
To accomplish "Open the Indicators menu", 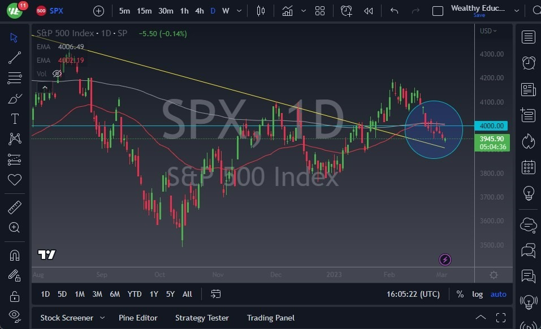I will point(287,10).
